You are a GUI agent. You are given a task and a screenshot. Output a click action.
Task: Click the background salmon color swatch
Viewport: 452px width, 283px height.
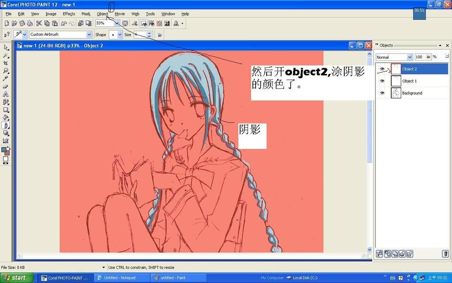7,153
